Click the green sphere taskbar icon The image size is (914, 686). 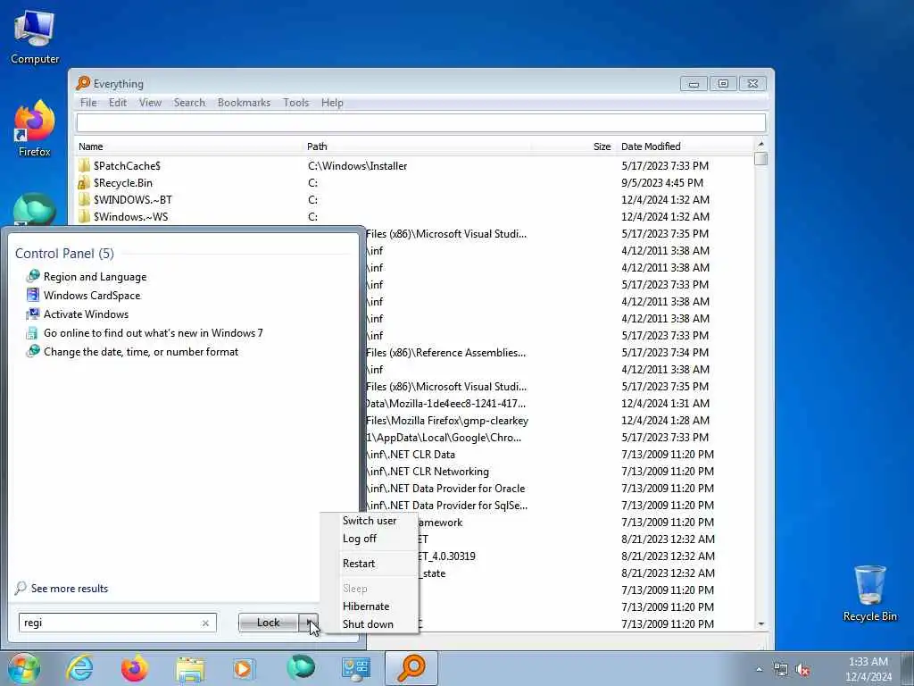pos(300,667)
